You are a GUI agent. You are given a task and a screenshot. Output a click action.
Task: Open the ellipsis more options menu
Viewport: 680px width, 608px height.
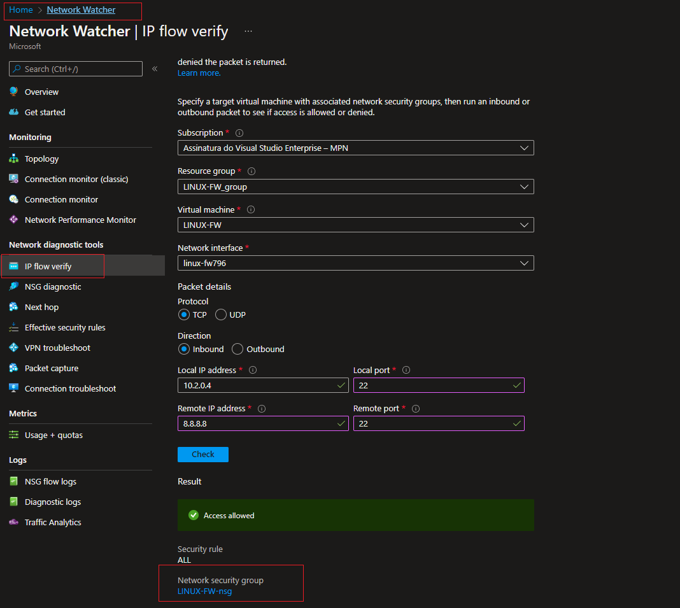coord(248,31)
